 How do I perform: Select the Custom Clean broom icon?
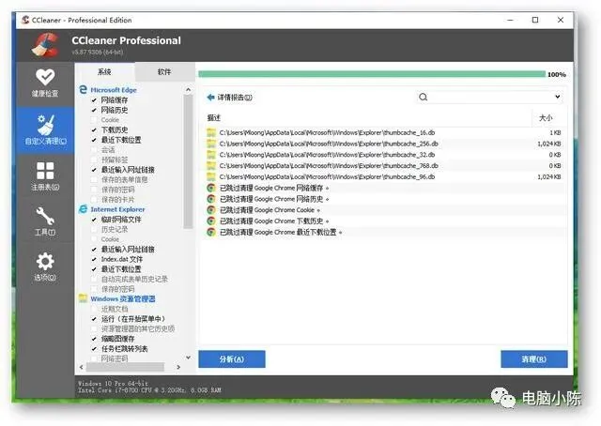pos(45,125)
